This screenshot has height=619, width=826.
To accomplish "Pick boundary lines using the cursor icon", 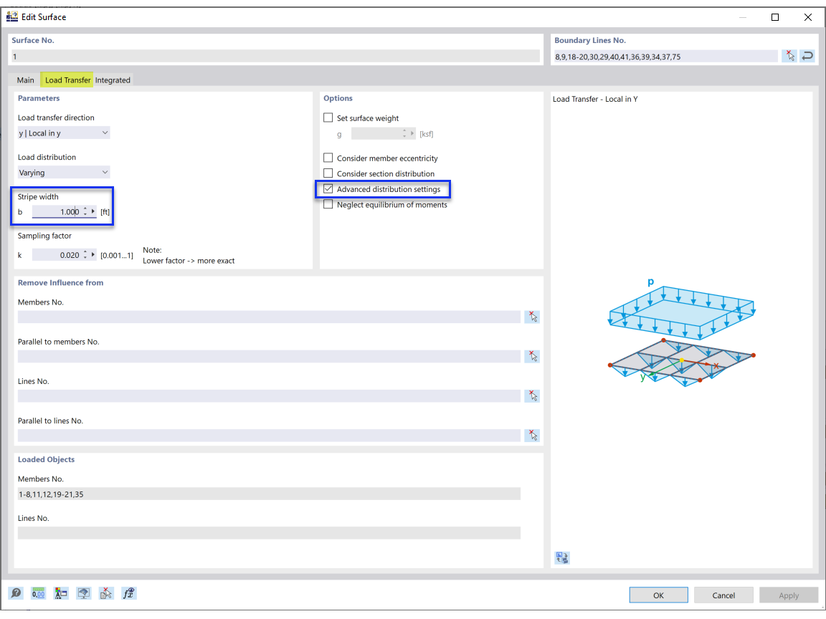I will click(x=789, y=56).
